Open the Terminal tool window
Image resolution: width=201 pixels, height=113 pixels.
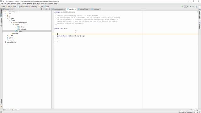pos(6,110)
